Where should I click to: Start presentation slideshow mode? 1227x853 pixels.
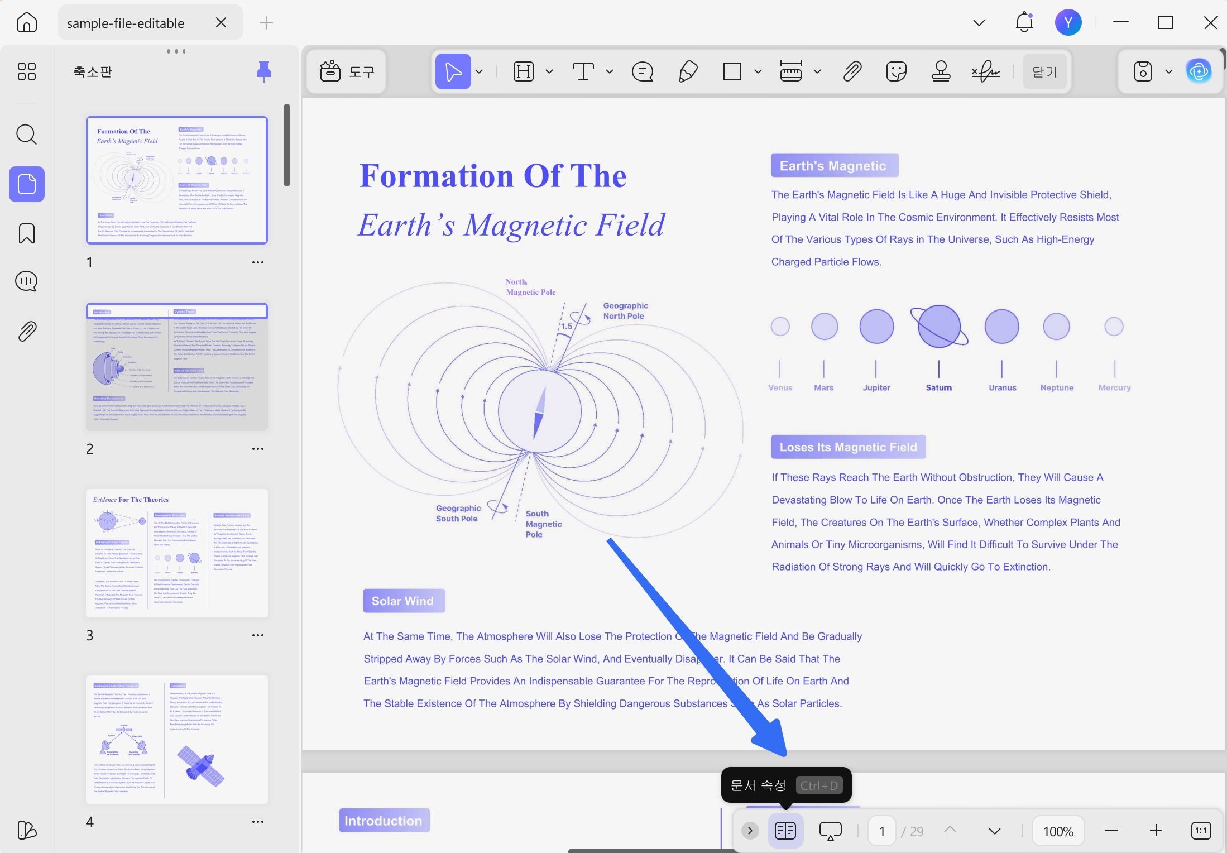pos(831,831)
